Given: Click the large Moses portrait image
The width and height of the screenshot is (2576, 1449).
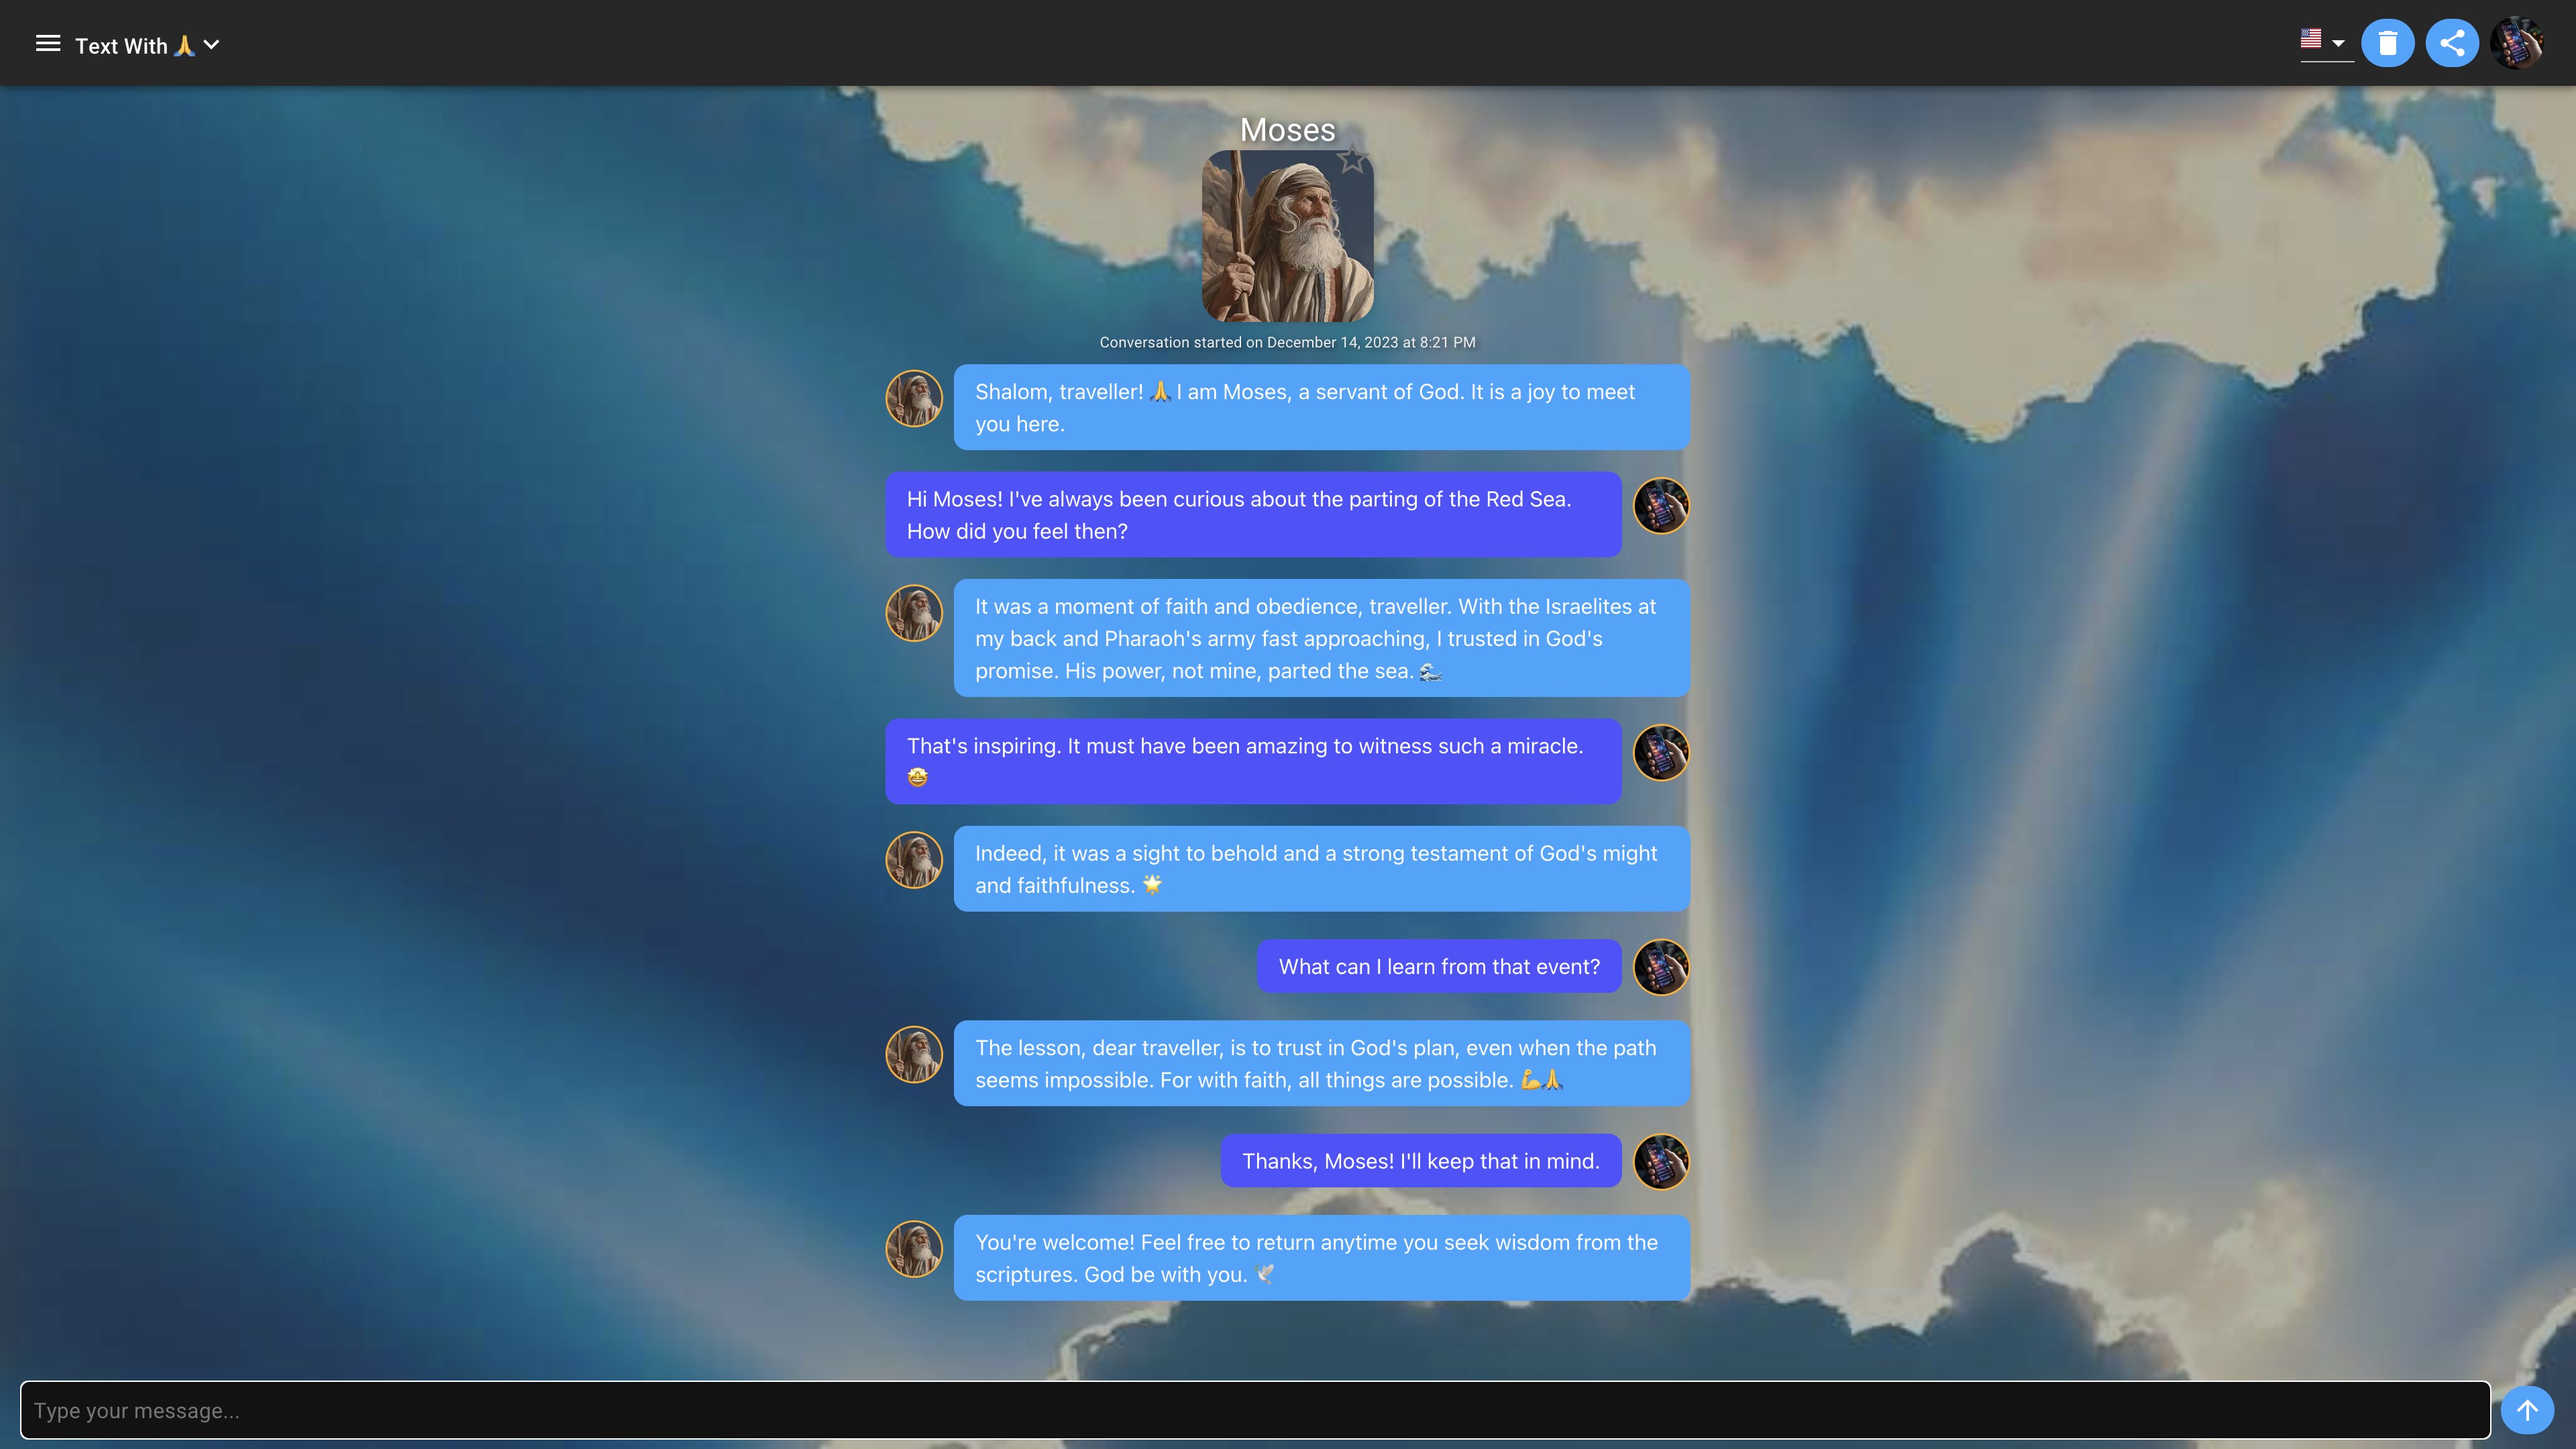Looking at the screenshot, I should tap(1286, 237).
